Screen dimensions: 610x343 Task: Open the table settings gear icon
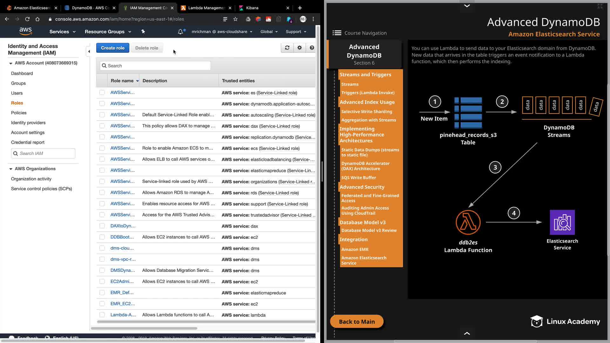click(299, 48)
